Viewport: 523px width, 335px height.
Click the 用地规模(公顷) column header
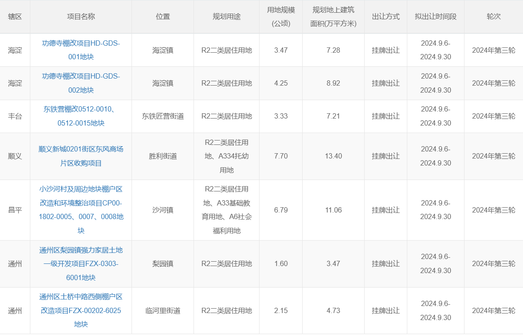click(x=280, y=16)
